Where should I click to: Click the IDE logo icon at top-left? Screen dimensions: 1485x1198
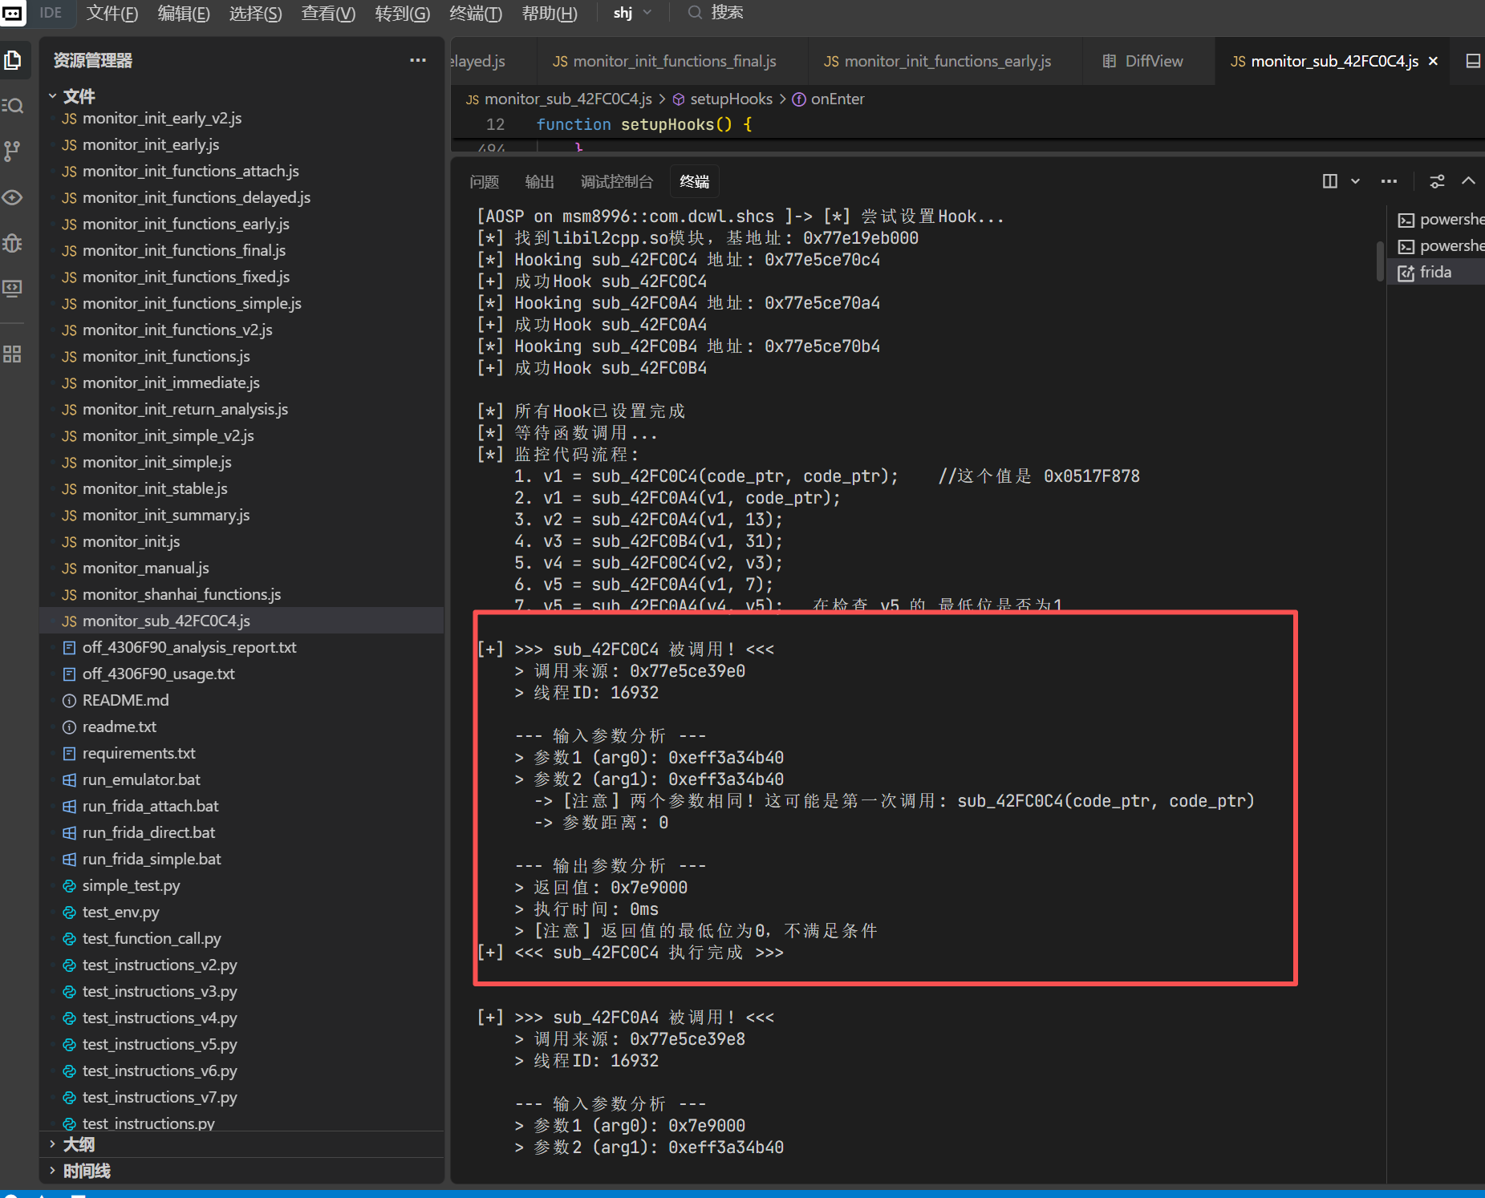click(x=13, y=13)
